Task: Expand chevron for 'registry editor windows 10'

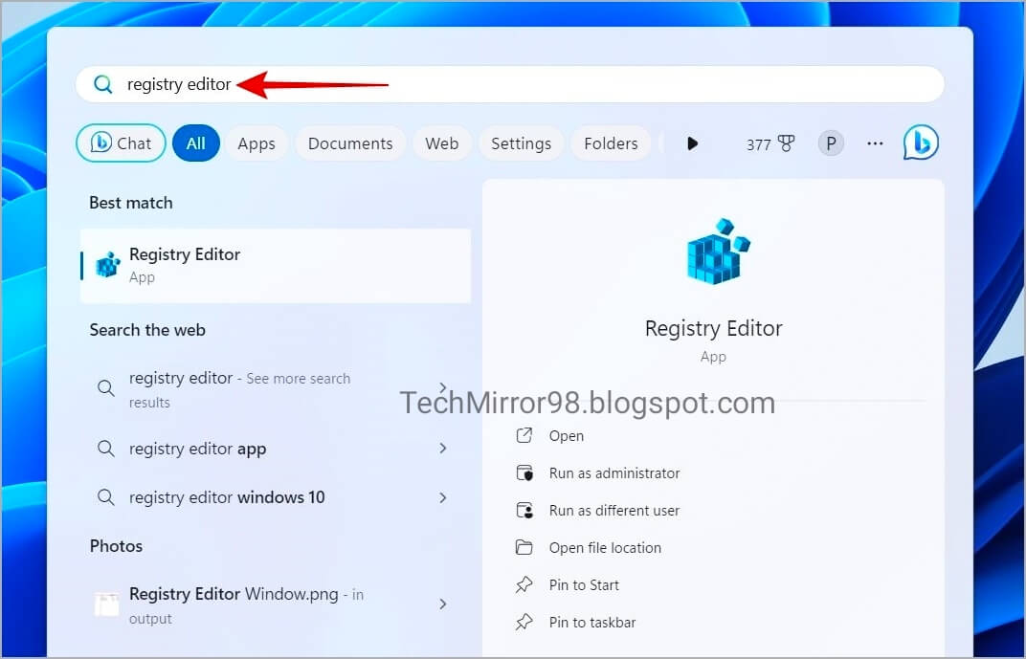Action: coord(443,497)
